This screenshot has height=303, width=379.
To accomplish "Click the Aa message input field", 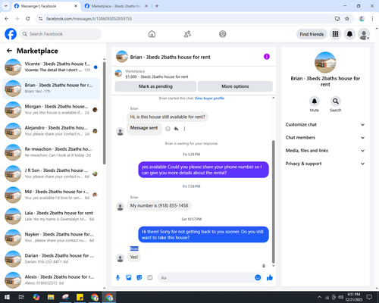I will (206, 278).
